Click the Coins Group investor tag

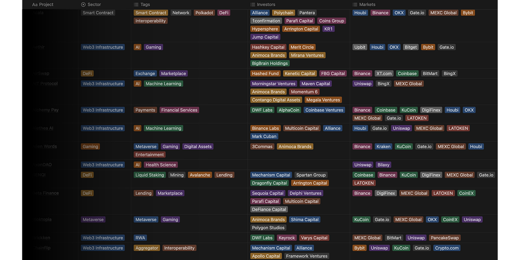coord(332,21)
